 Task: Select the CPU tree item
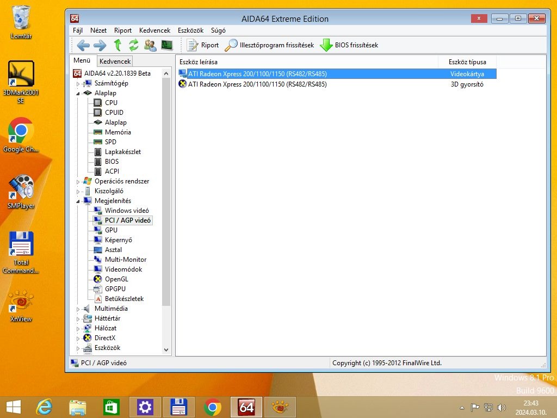pyautogui.click(x=111, y=103)
